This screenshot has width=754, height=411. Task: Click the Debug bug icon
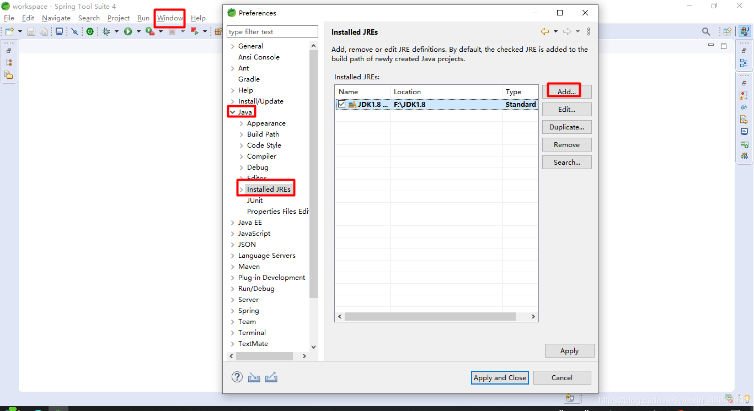point(106,31)
